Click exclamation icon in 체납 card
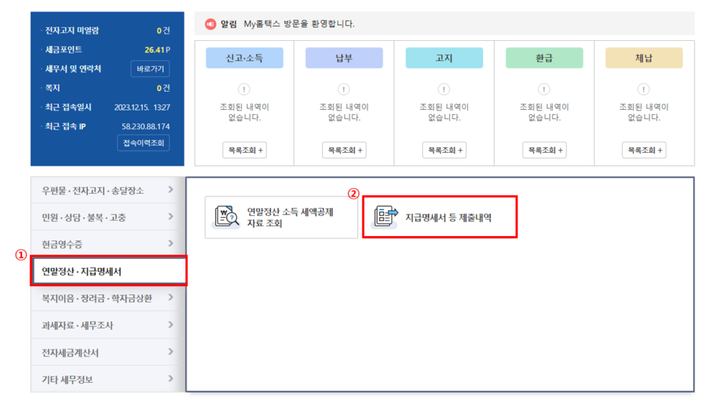Screen dimensions: 722x401 (644, 89)
